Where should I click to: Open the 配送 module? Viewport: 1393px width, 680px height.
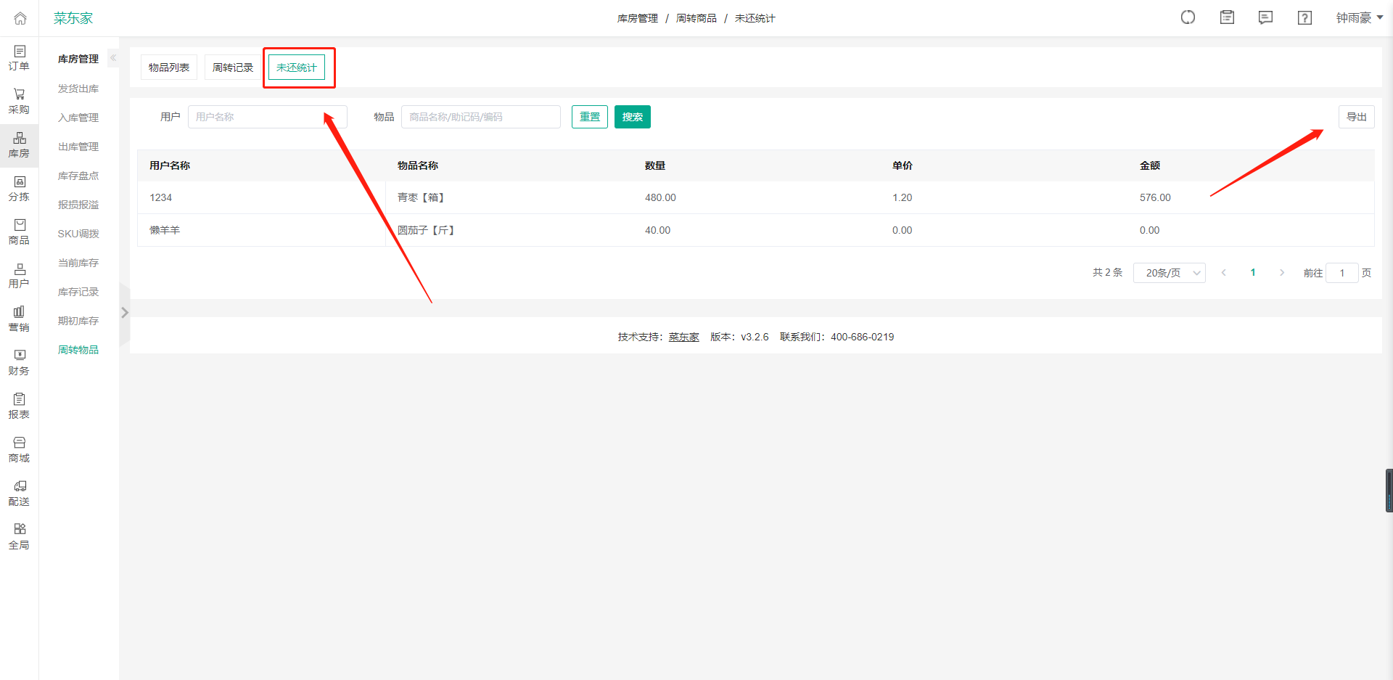[19, 491]
